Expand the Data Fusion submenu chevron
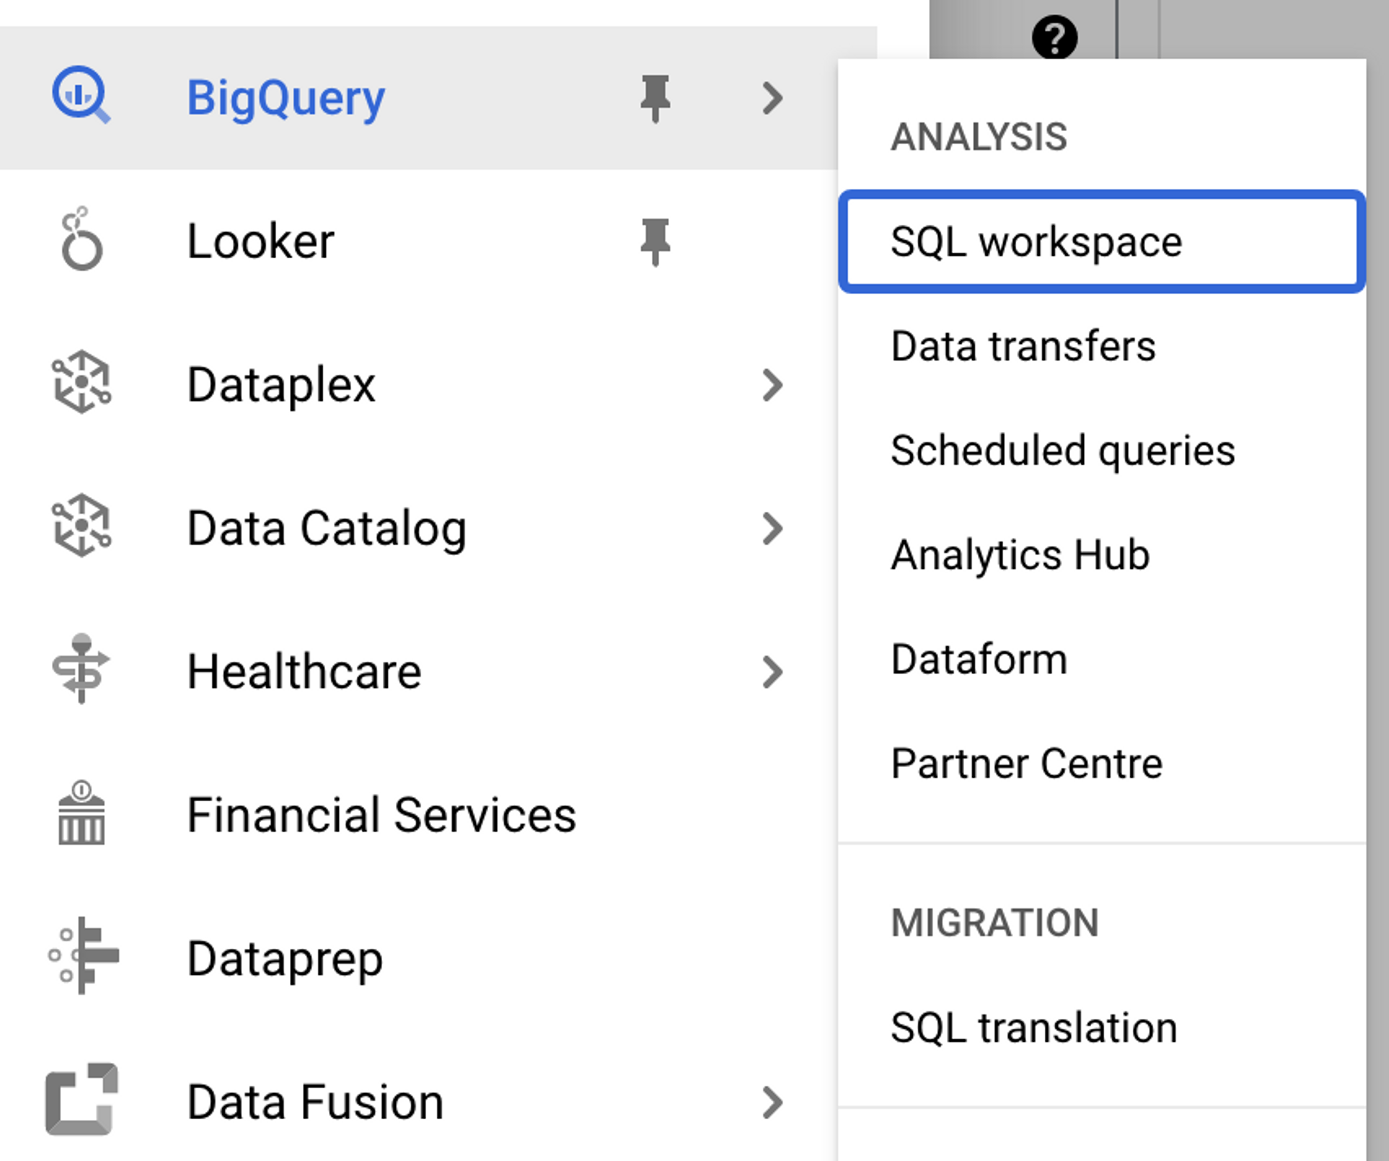 point(772,1103)
